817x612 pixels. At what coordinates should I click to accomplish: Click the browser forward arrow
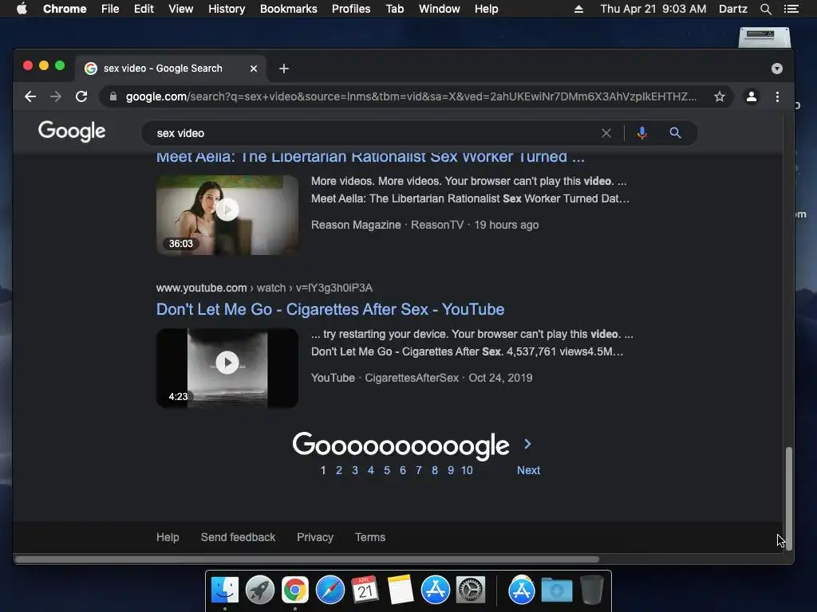(x=56, y=96)
